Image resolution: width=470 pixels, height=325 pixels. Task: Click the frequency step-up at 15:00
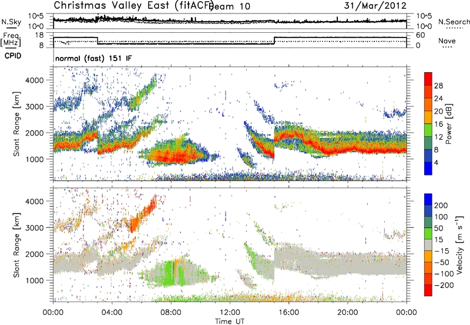click(x=274, y=40)
